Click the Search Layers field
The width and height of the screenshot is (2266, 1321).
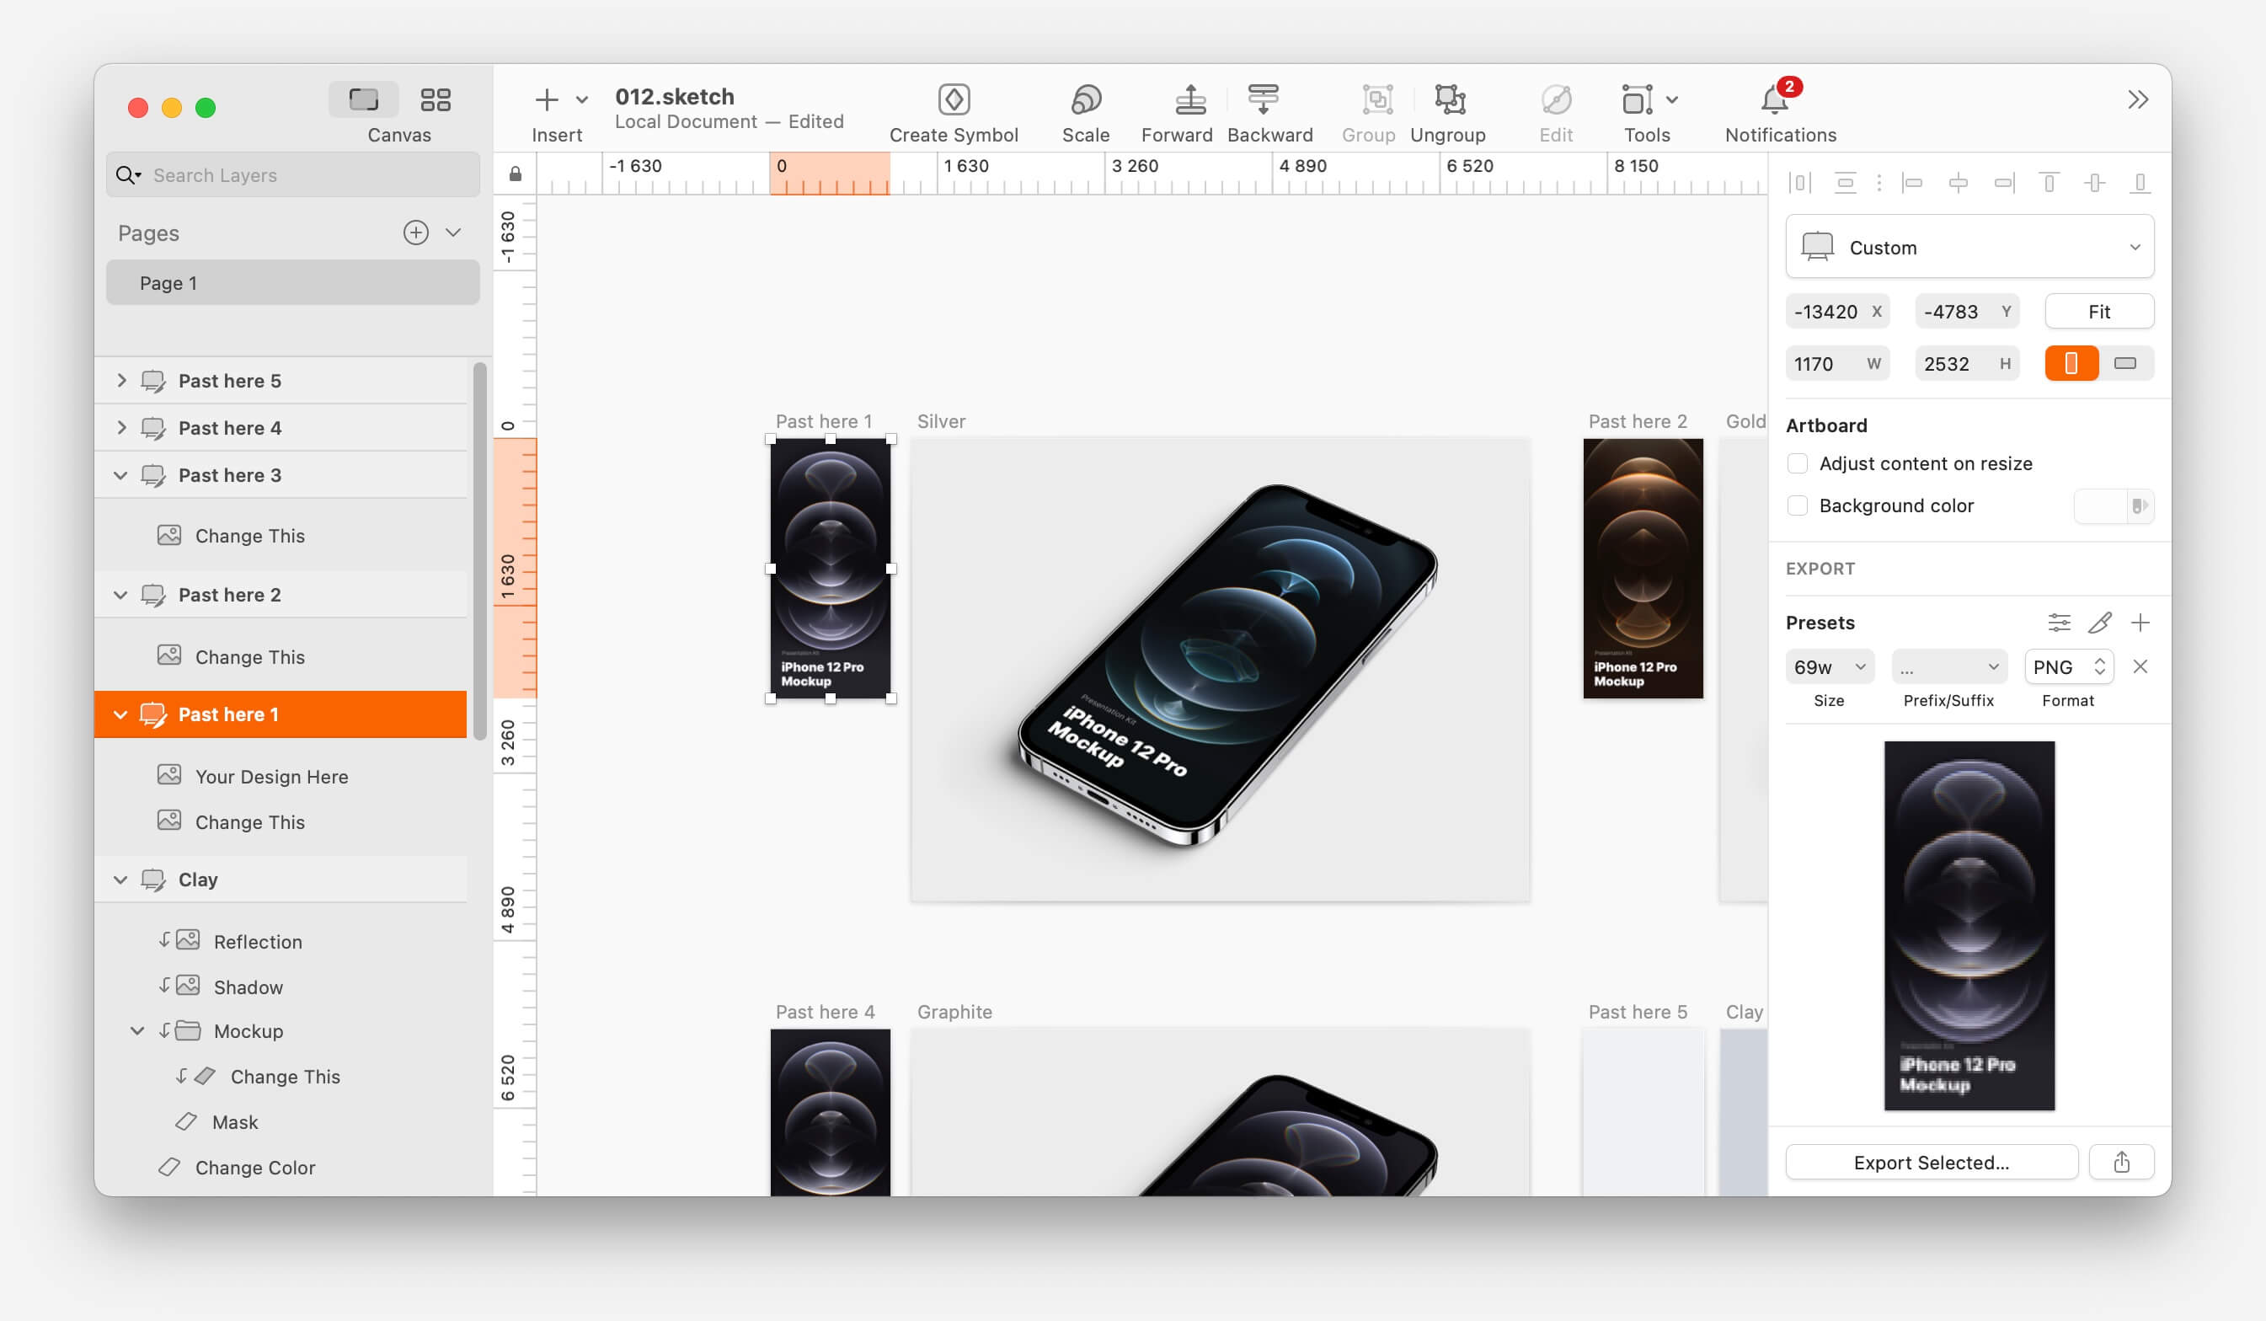(292, 174)
